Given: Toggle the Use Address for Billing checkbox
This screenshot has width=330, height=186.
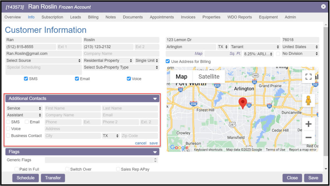Looking at the screenshot, I should coord(168,62).
